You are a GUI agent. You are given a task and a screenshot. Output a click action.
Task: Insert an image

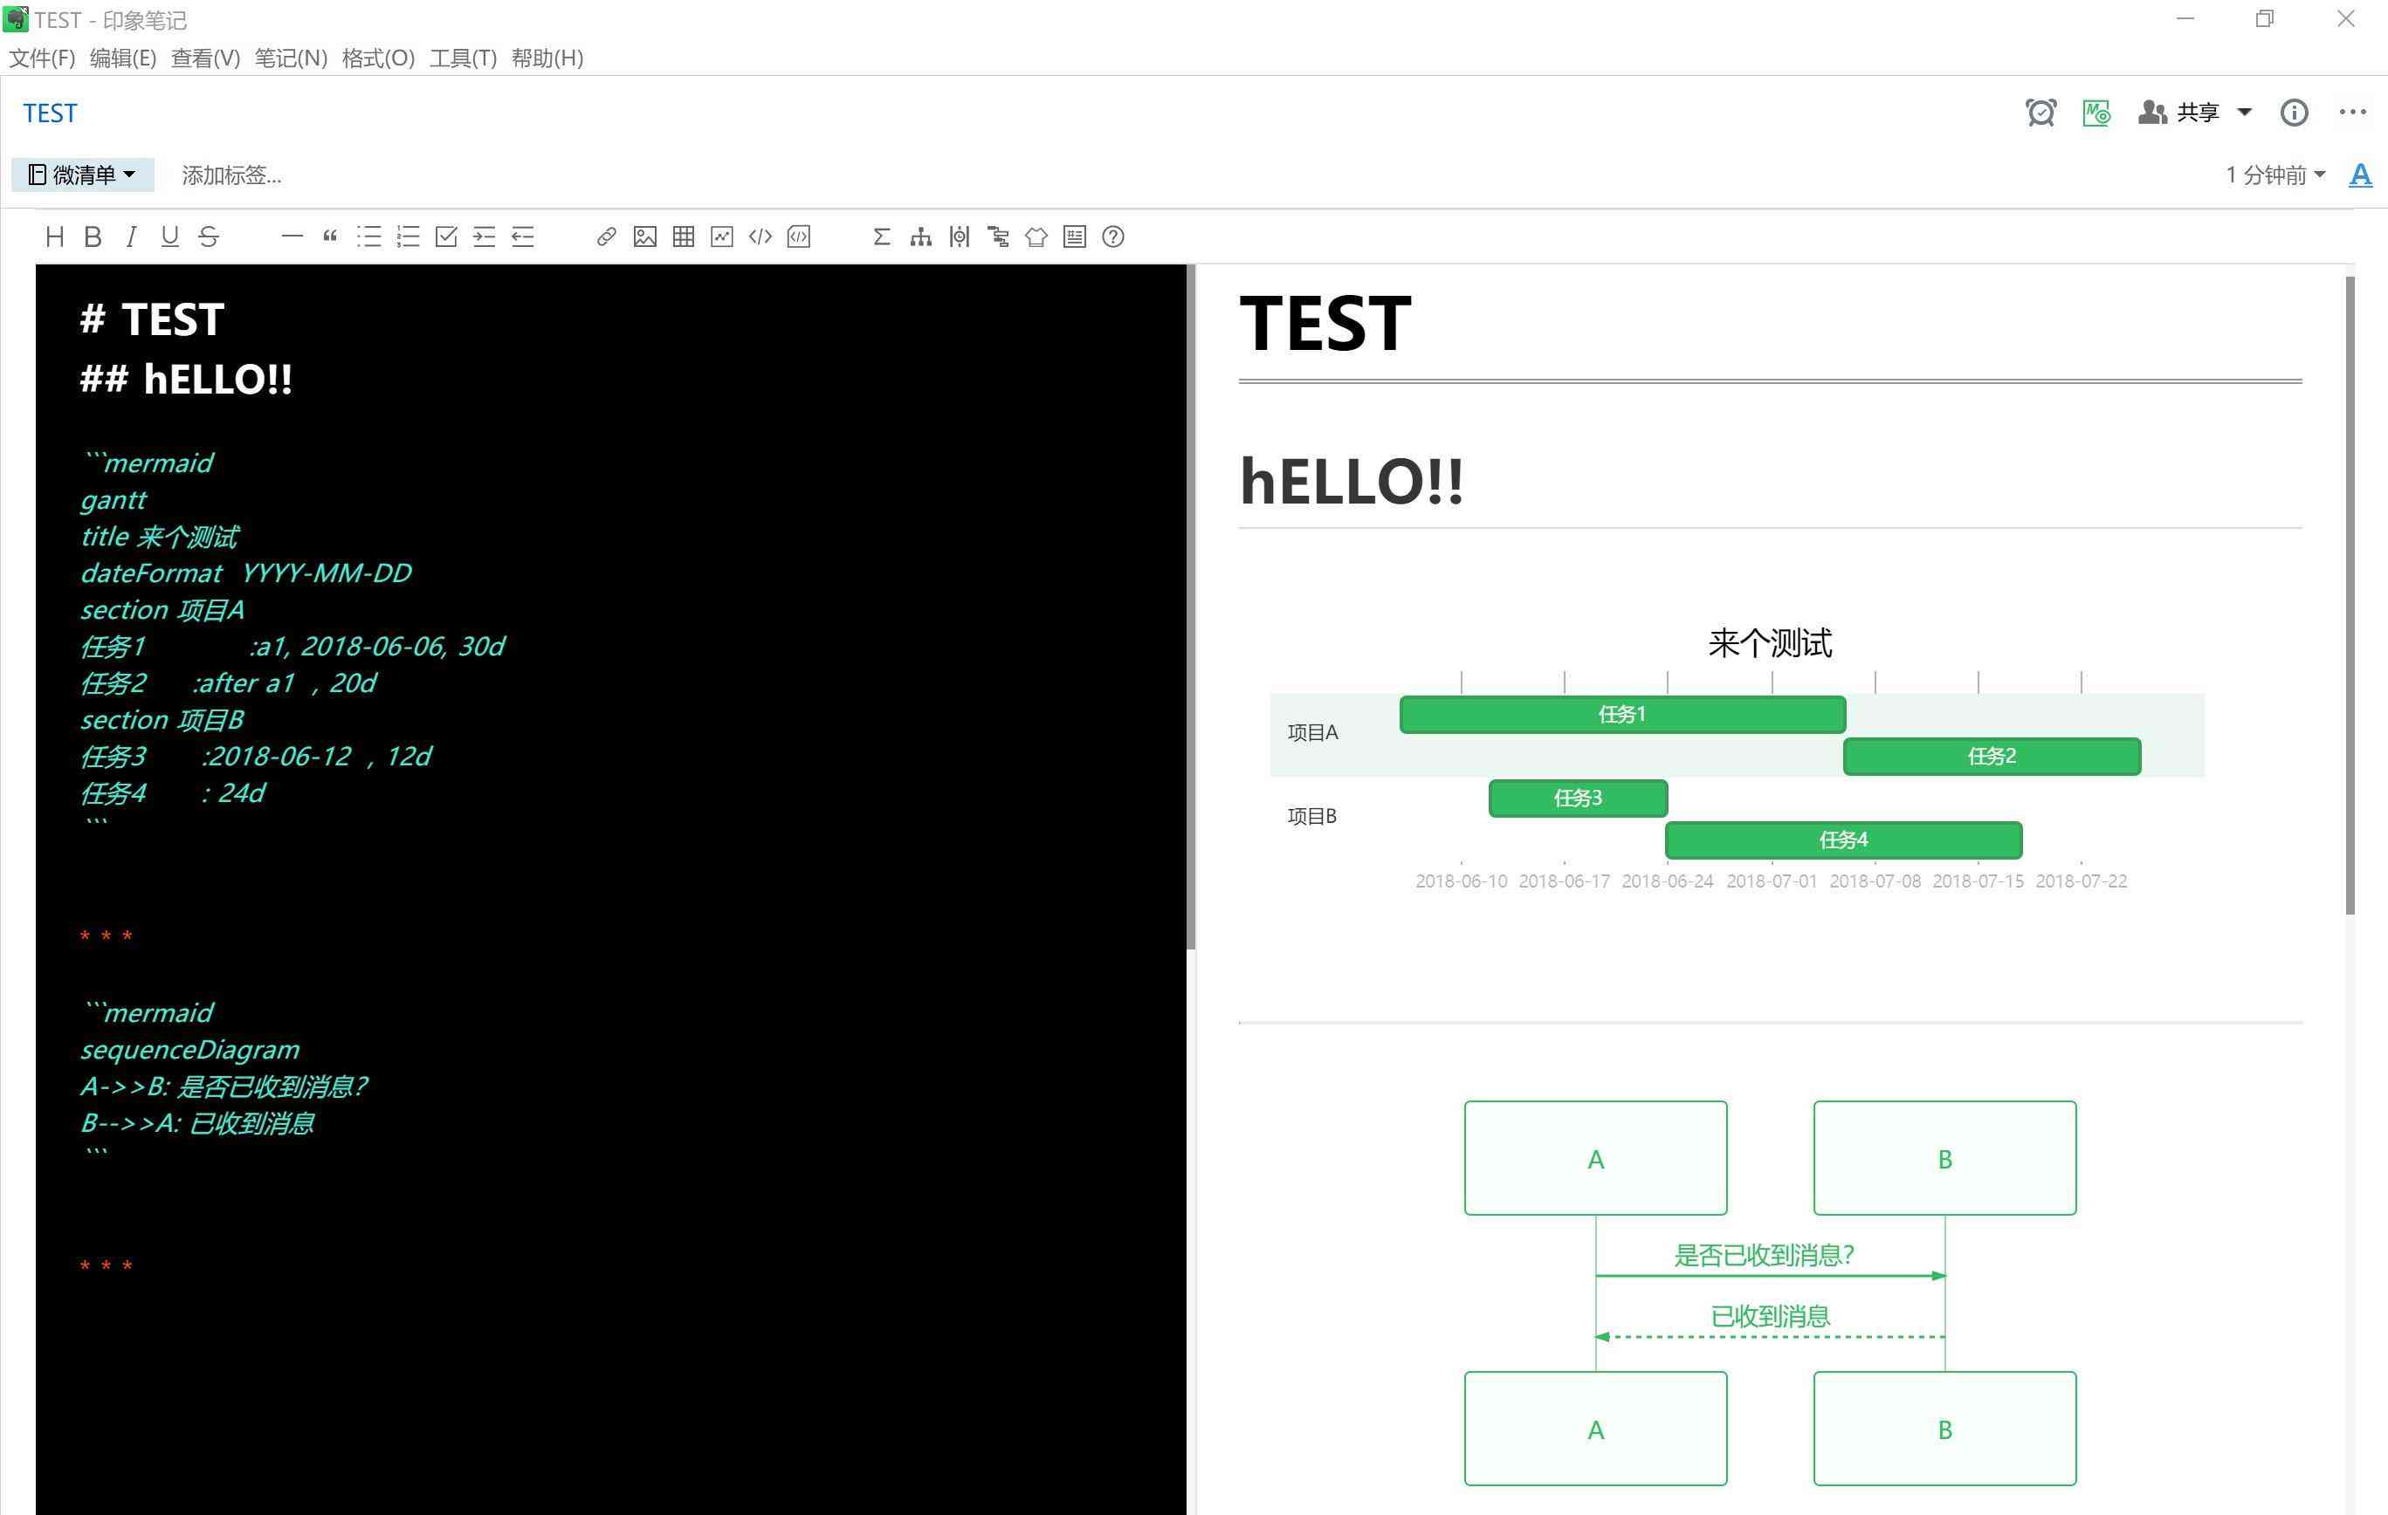tap(644, 237)
